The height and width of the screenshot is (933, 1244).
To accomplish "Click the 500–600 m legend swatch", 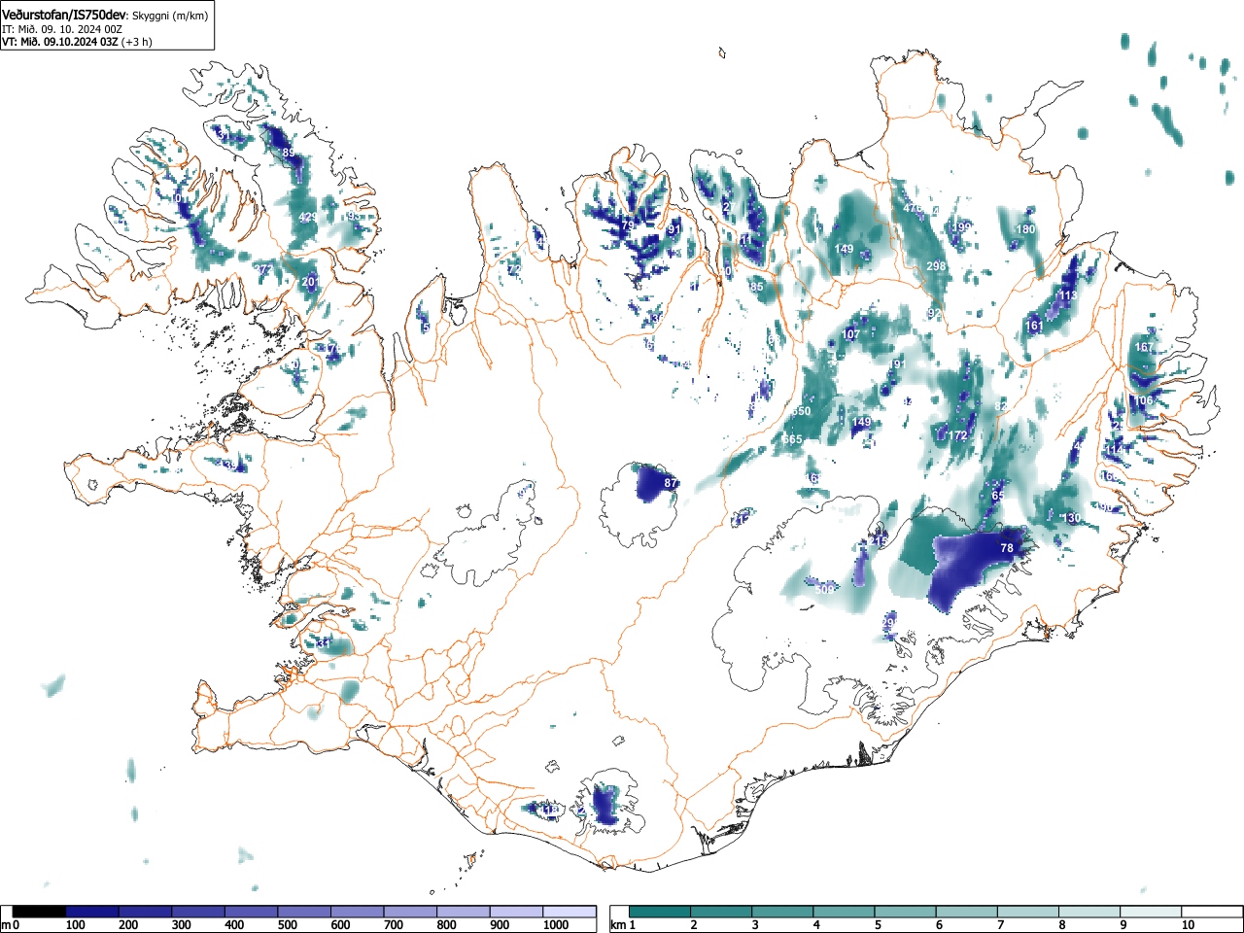I will coord(304,912).
